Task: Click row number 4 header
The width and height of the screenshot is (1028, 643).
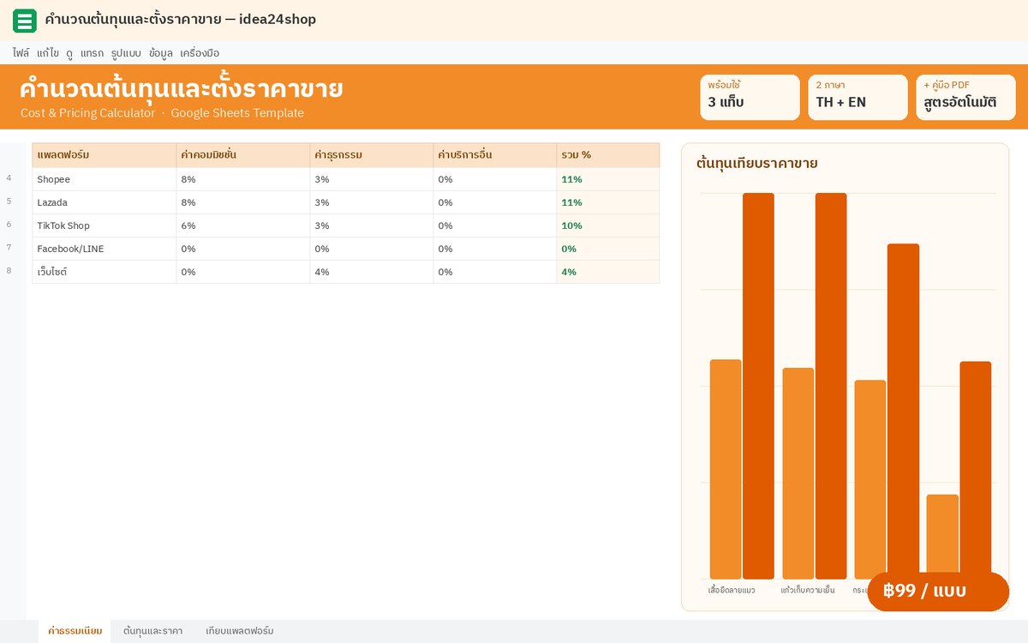Action: click(9, 178)
